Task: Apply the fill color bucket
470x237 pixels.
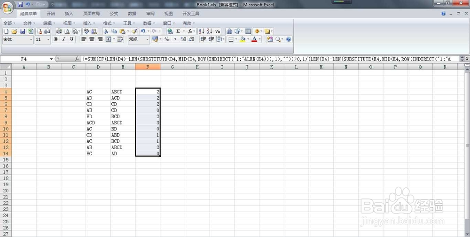Action: [x=243, y=39]
